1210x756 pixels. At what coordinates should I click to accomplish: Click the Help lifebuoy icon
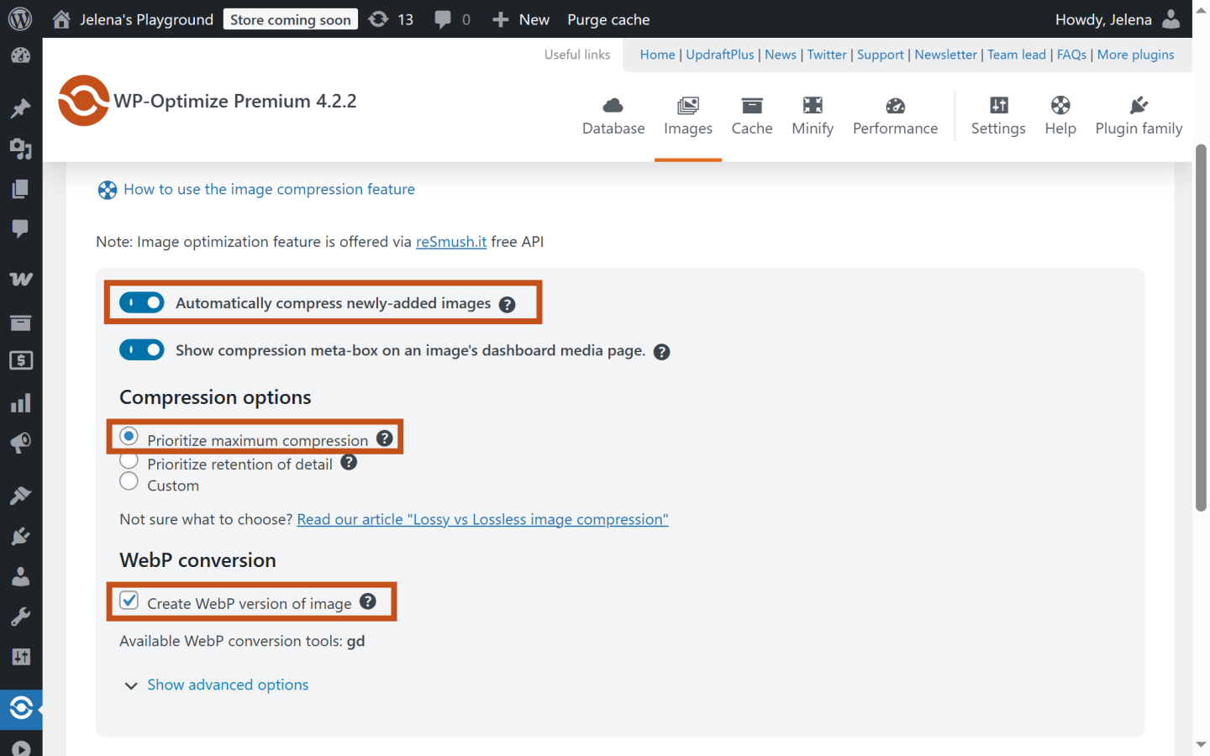click(1060, 107)
